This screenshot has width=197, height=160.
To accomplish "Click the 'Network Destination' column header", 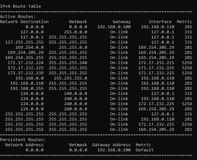I will [x=24, y=21].
